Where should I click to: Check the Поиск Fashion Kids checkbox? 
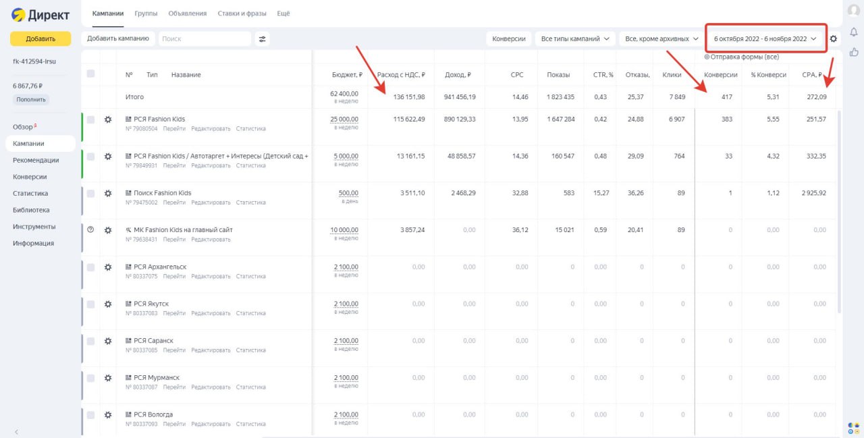(90, 193)
